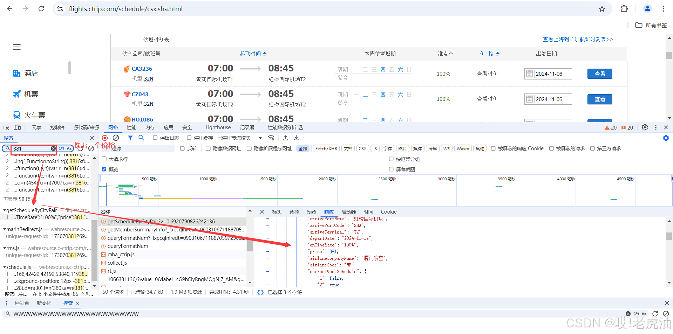
Task: Collapse marinRedirect.js search result group
Action: tap(5, 229)
